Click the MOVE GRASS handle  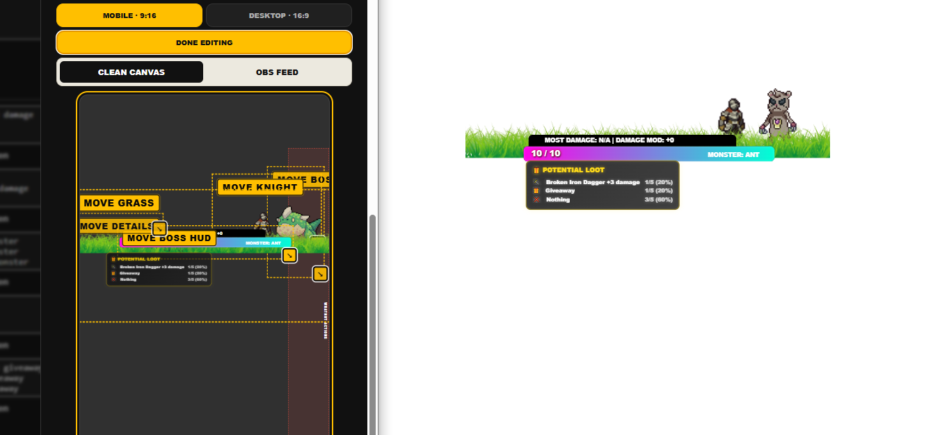119,203
